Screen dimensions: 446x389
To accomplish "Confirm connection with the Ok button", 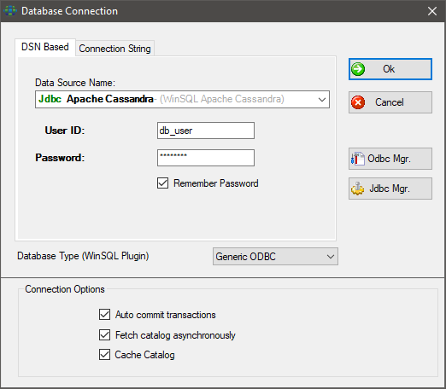I will tap(390, 69).
